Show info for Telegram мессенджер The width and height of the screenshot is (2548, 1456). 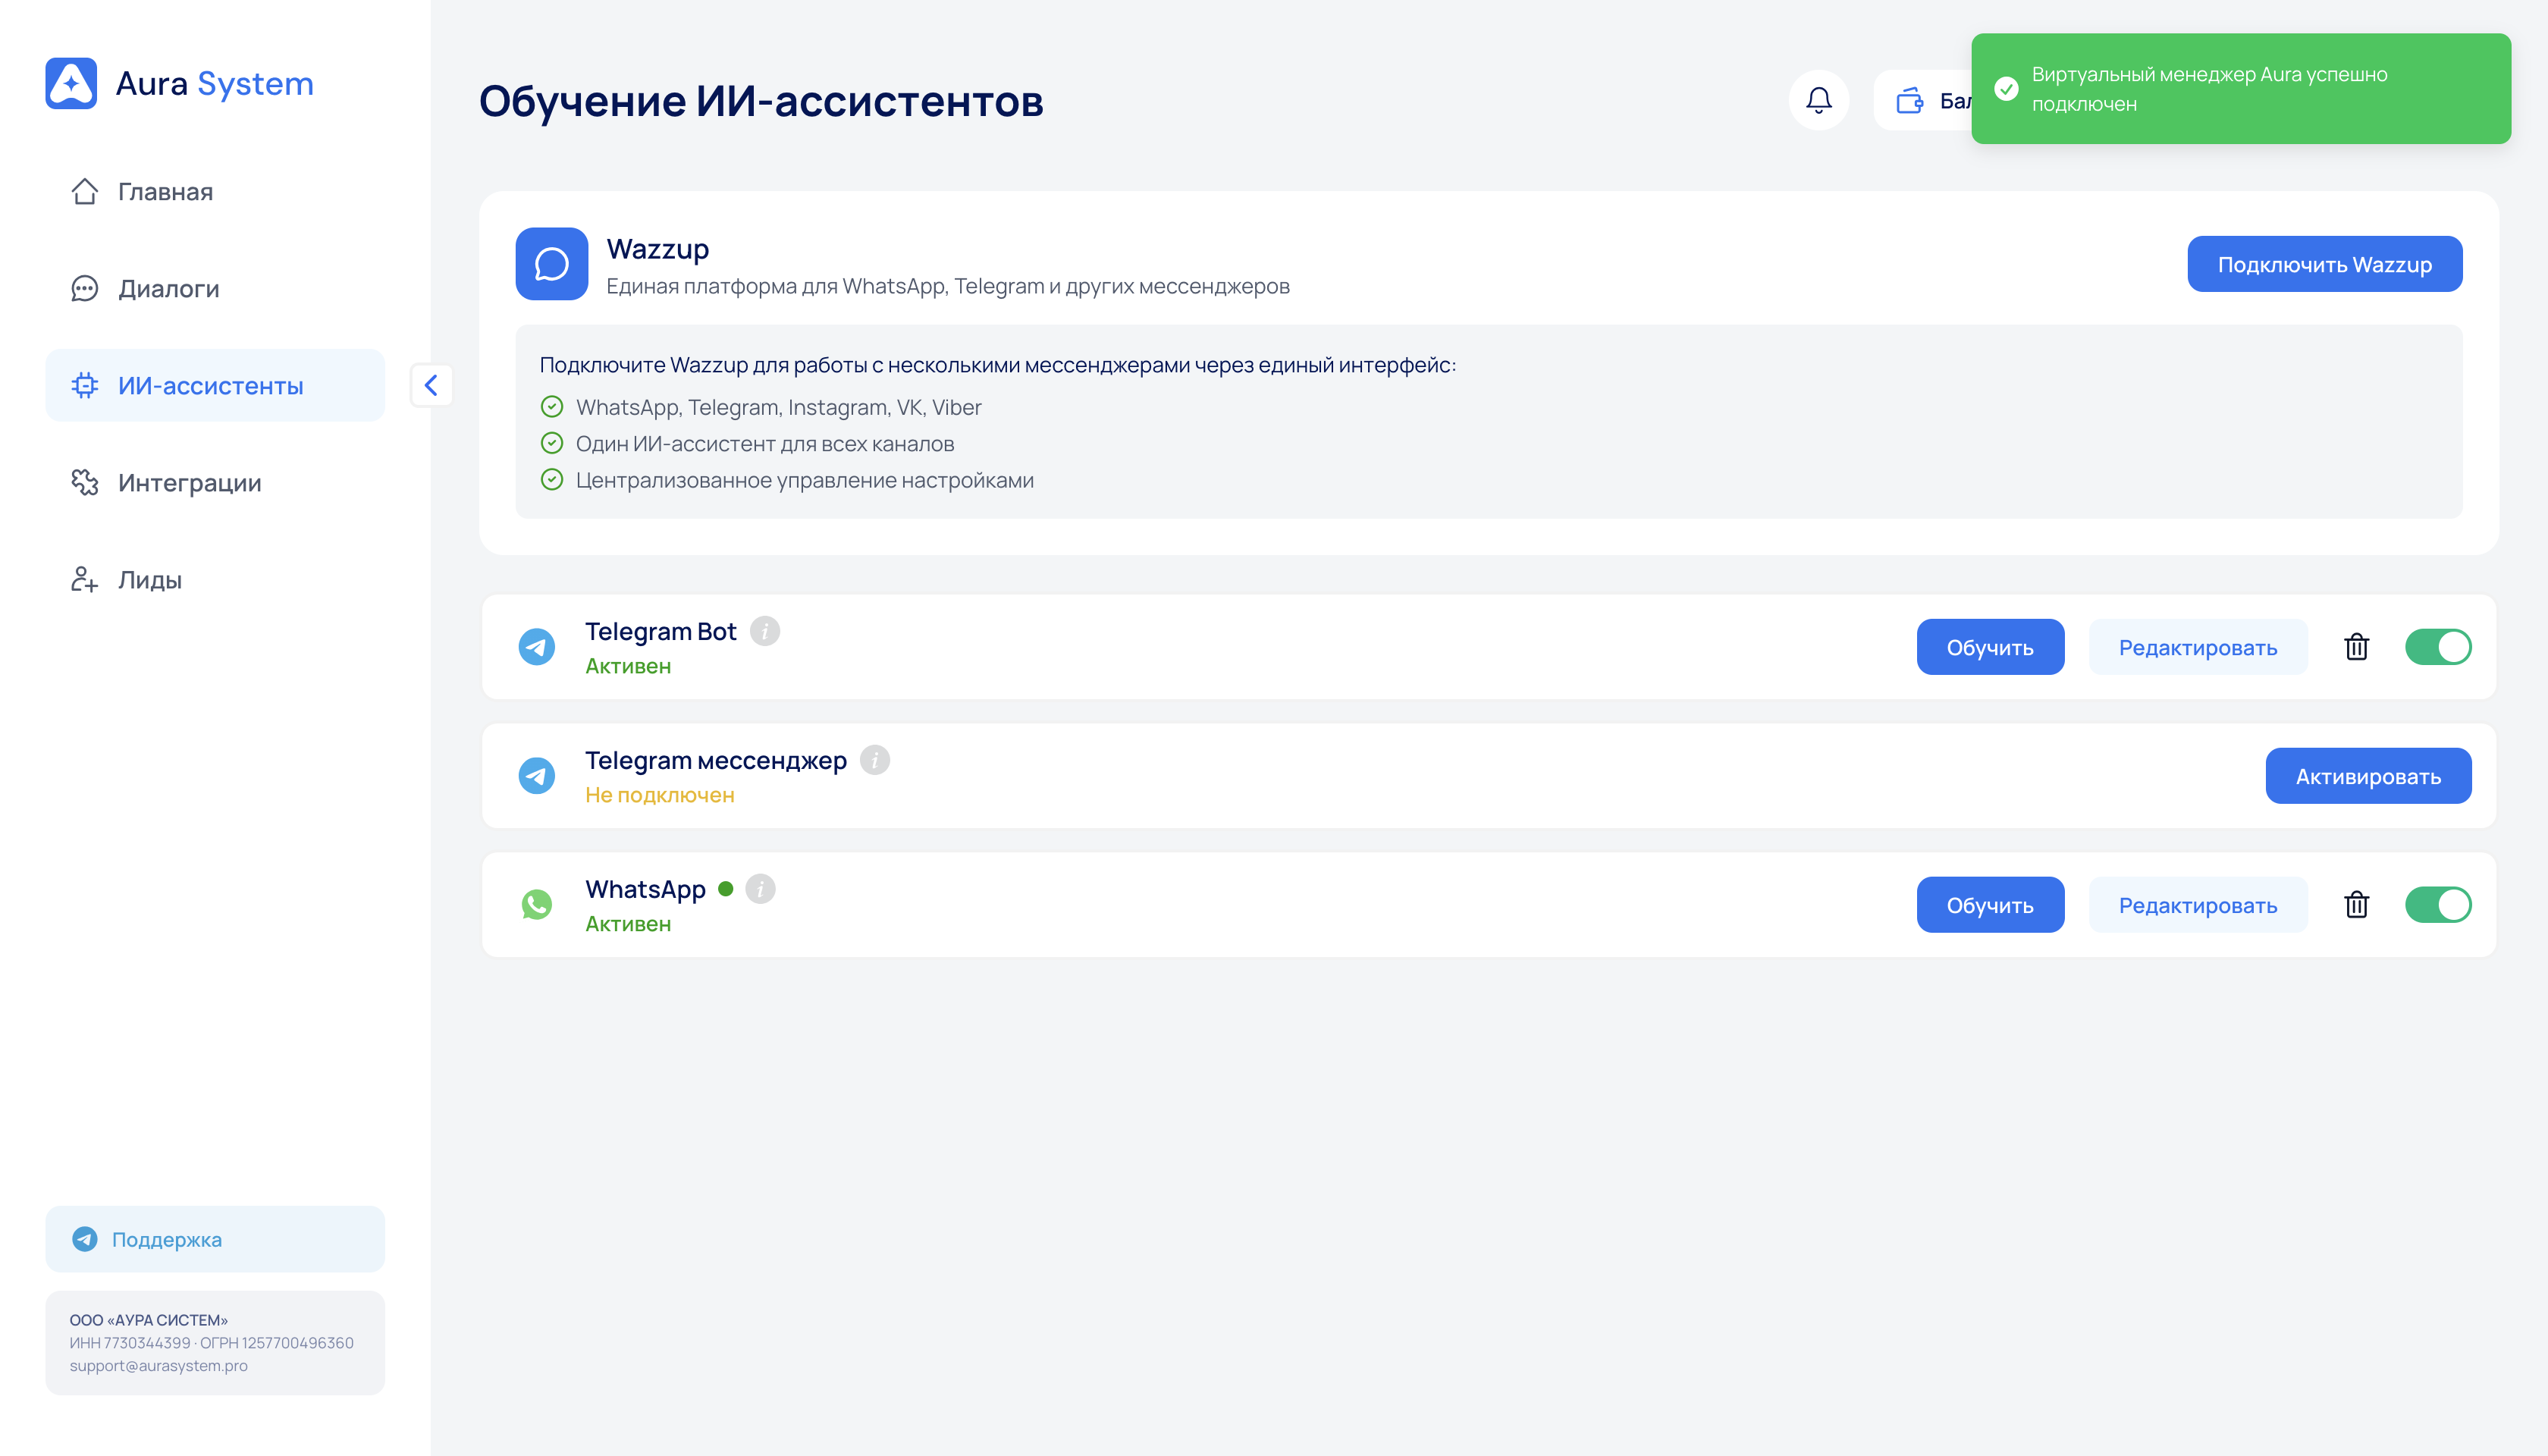click(x=875, y=760)
